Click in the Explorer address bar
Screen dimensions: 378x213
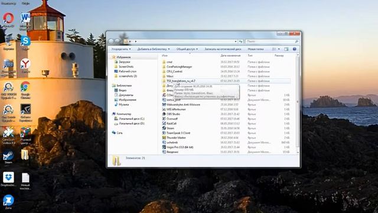click(181, 41)
